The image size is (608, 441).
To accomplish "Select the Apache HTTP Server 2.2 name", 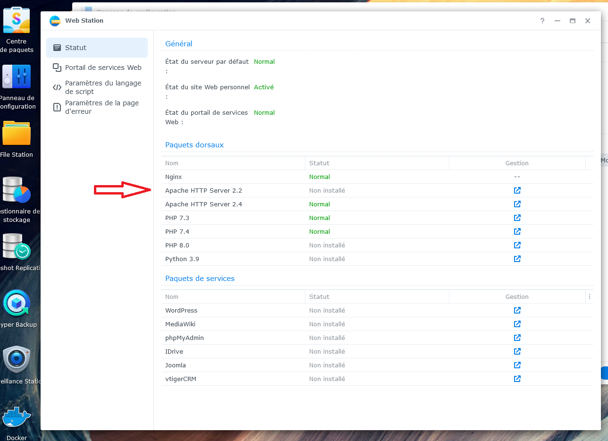I will (203, 190).
